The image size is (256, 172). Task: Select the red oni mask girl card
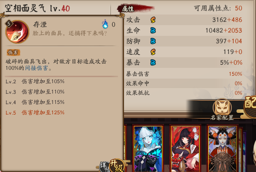(185, 148)
